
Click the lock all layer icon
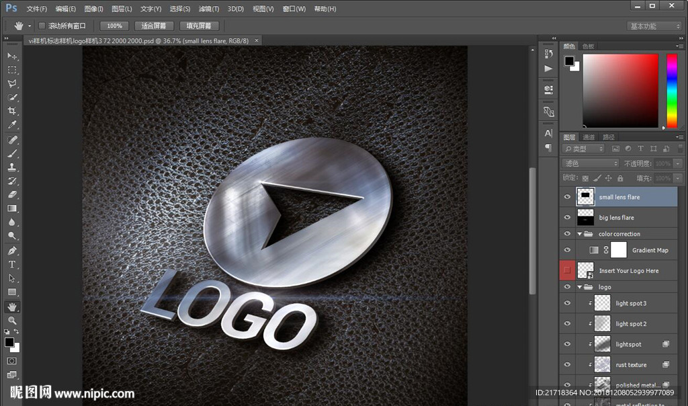click(x=620, y=178)
